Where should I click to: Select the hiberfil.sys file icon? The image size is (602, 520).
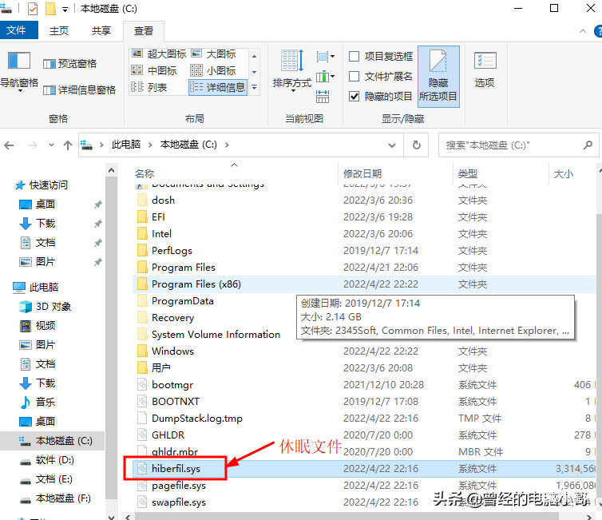pyautogui.click(x=142, y=469)
